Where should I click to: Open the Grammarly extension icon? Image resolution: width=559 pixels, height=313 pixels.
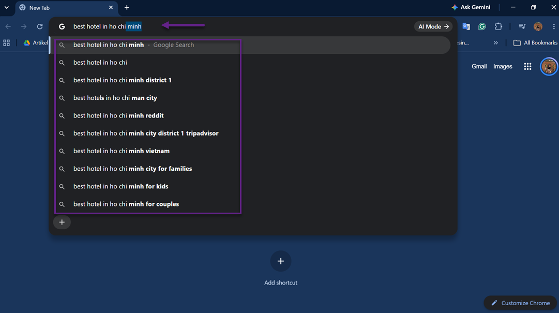tap(482, 26)
